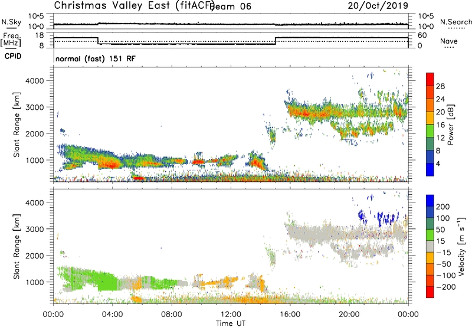Click the red top segment of Power colorbar
The width and height of the screenshot is (472, 327).
pos(430,79)
